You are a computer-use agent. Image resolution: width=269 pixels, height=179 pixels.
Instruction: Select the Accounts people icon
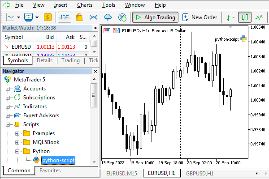[x=17, y=89]
